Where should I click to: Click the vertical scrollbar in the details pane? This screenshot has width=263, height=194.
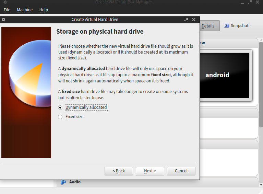coord(261,85)
